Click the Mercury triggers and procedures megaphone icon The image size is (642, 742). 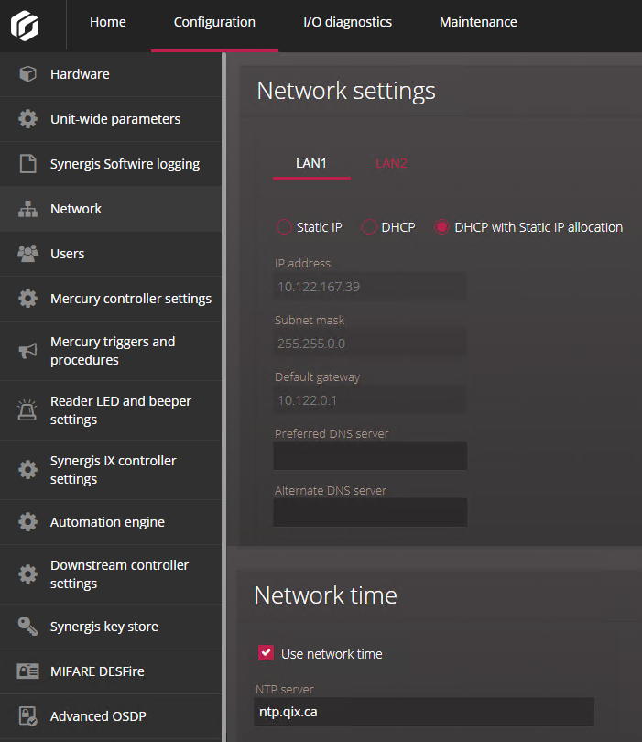pos(26,351)
